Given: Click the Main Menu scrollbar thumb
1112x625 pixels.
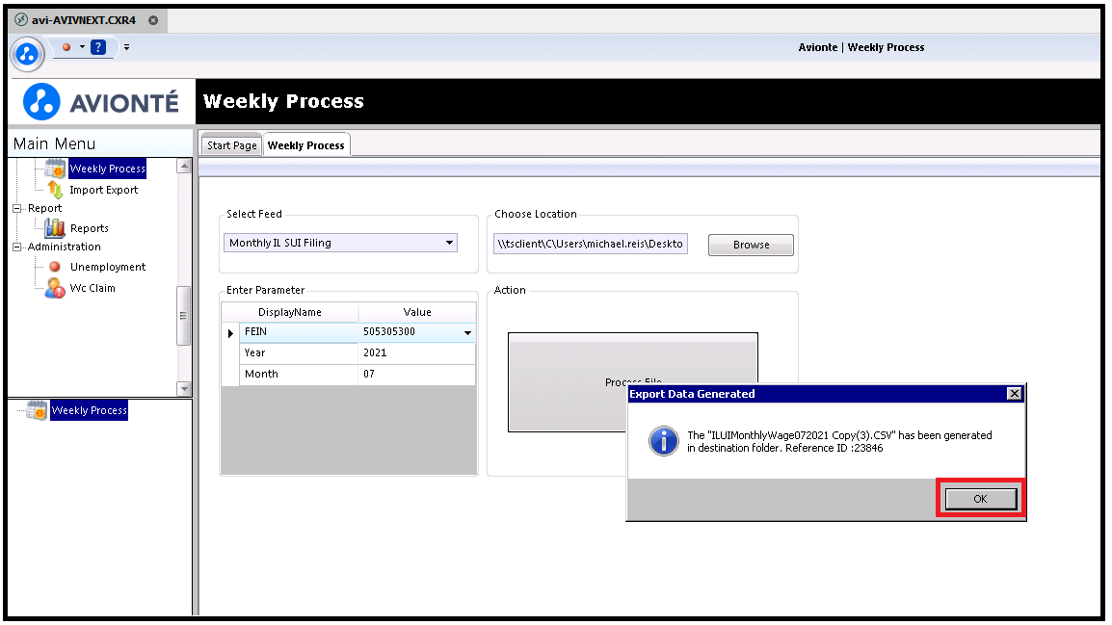Looking at the screenshot, I should point(184,315).
